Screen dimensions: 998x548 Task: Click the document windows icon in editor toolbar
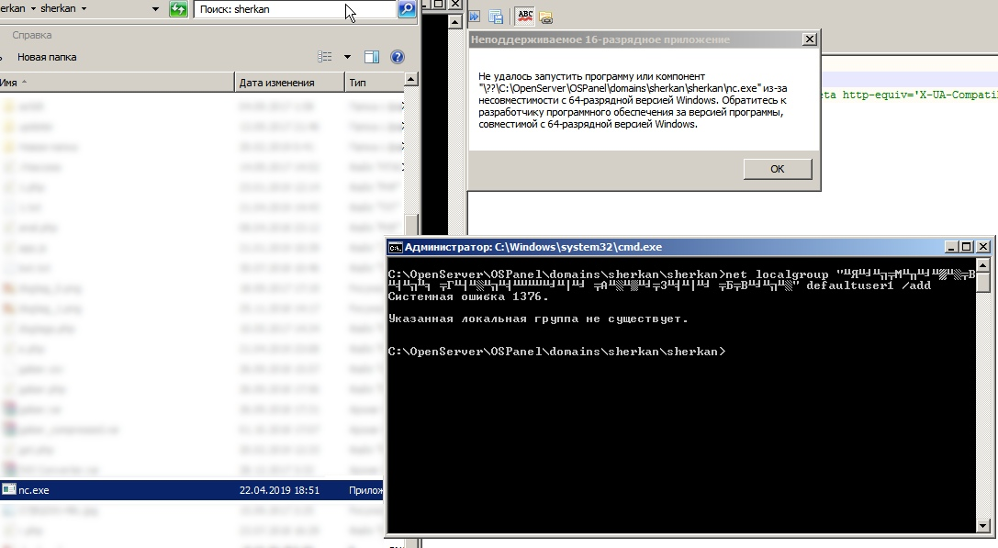[x=496, y=17]
